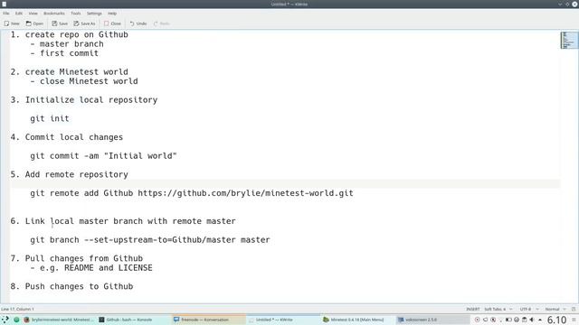Open the Edit menu
Image resolution: width=579 pixels, height=325 pixels.
19,14
